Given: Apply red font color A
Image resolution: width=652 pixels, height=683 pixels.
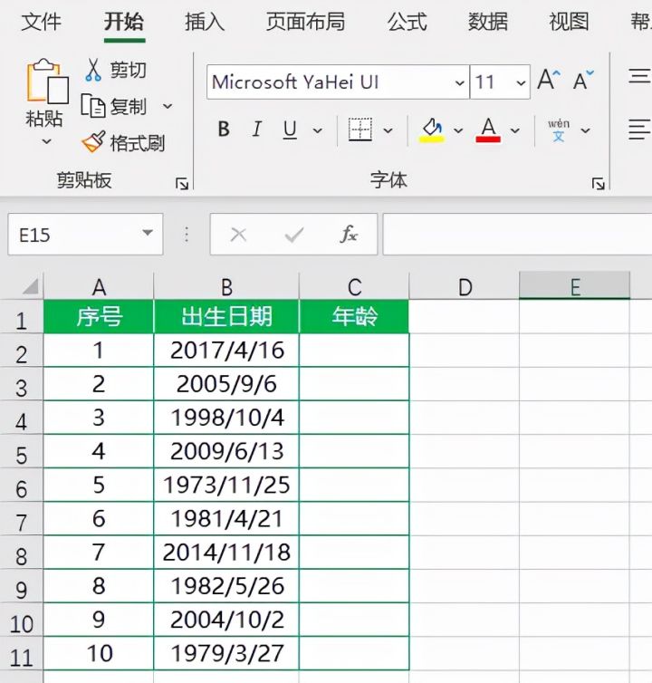Looking at the screenshot, I should [x=488, y=130].
